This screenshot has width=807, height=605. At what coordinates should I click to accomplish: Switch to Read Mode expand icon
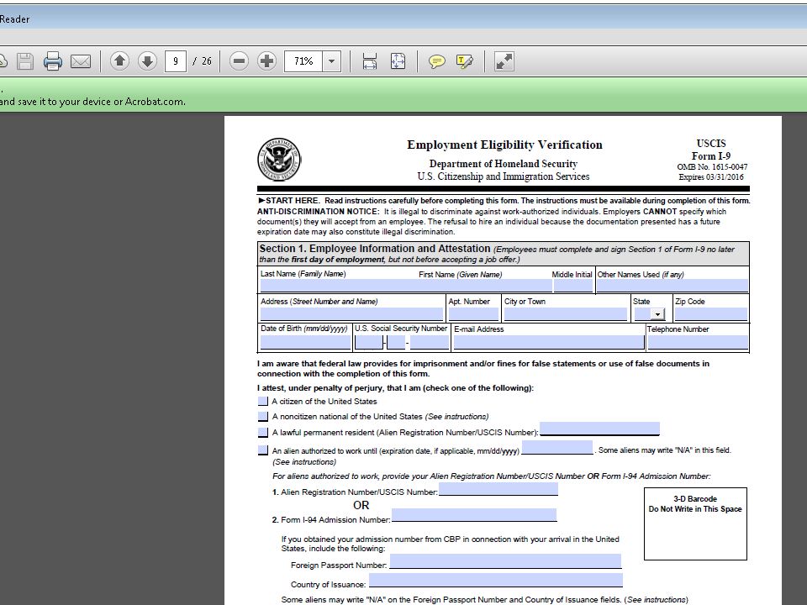click(504, 61)
